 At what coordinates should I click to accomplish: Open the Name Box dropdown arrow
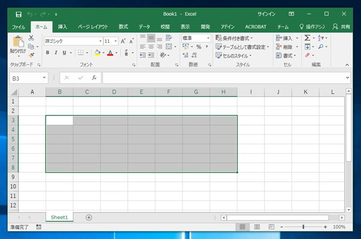click(x=44, y=78)
